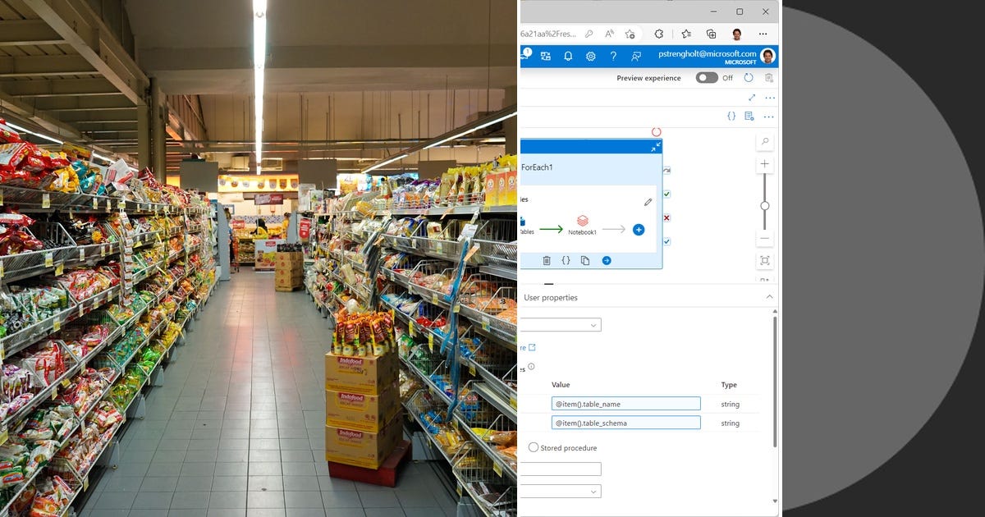Collapse the ForEach1 activity with shrink arrows
The image size is (985, 517).
[x=655, y=146]
